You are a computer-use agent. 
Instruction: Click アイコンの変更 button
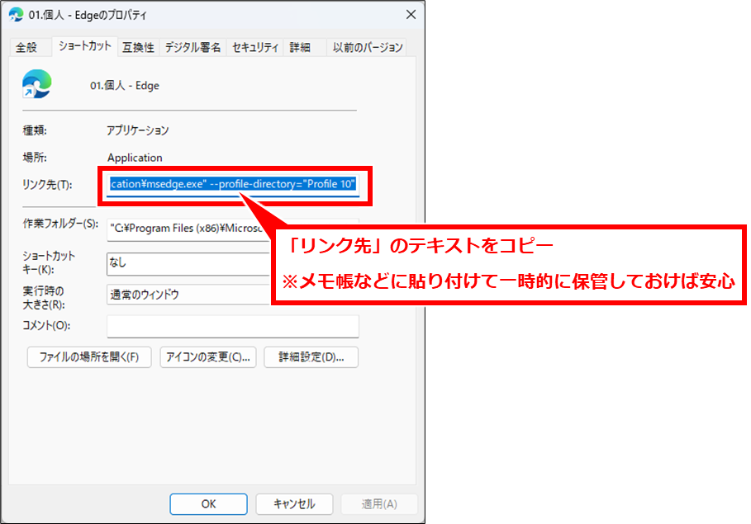click(208, 357)
